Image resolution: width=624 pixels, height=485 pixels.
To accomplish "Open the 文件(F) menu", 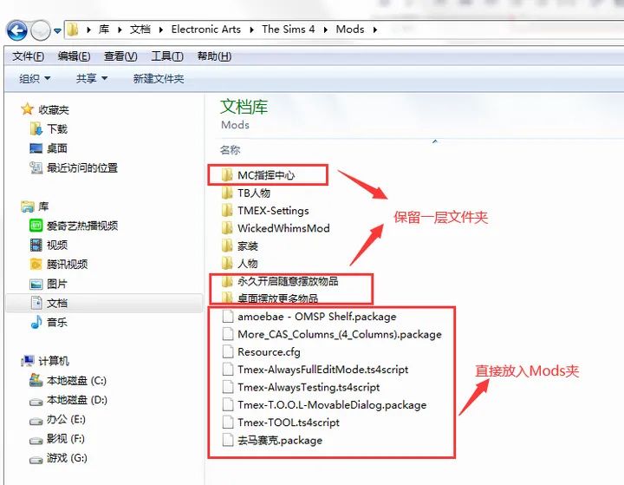I will coord(28,56).
